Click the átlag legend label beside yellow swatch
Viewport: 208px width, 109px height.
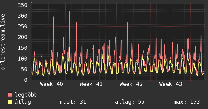23,102
